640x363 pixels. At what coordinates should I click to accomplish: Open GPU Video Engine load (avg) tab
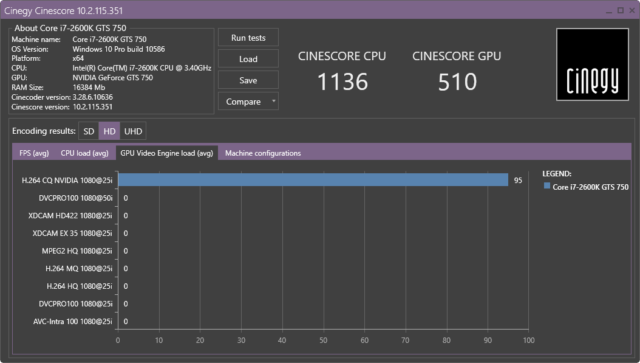pos(166,153)
